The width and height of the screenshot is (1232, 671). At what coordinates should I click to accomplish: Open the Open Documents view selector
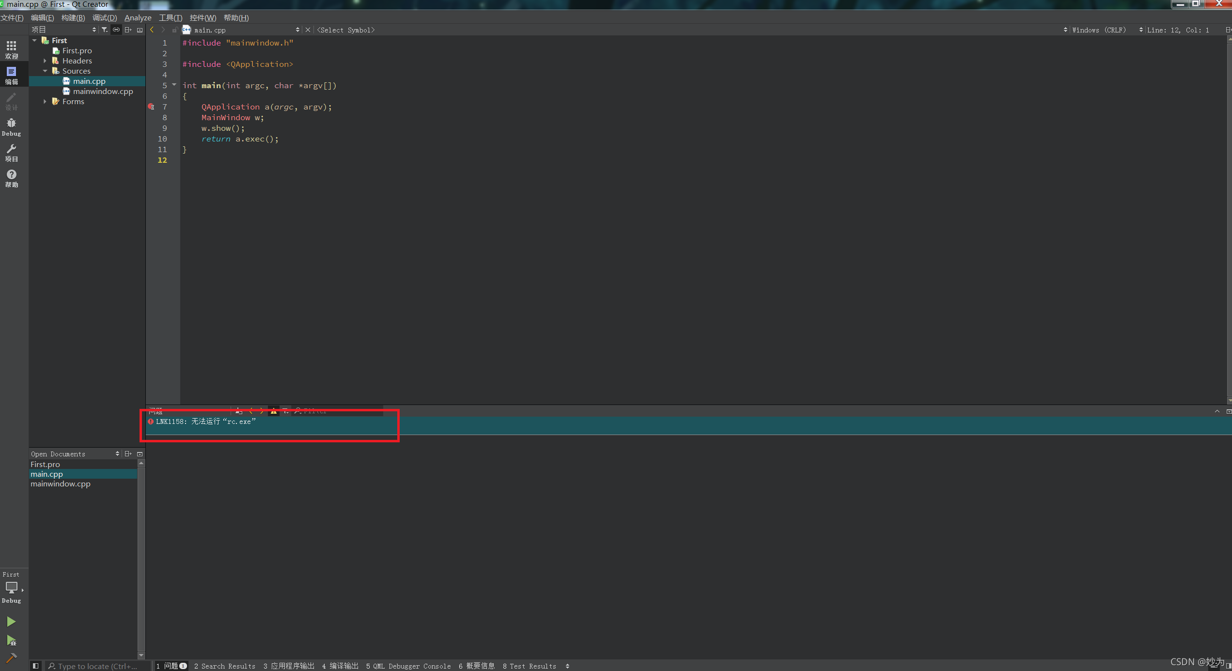(75, 454)
